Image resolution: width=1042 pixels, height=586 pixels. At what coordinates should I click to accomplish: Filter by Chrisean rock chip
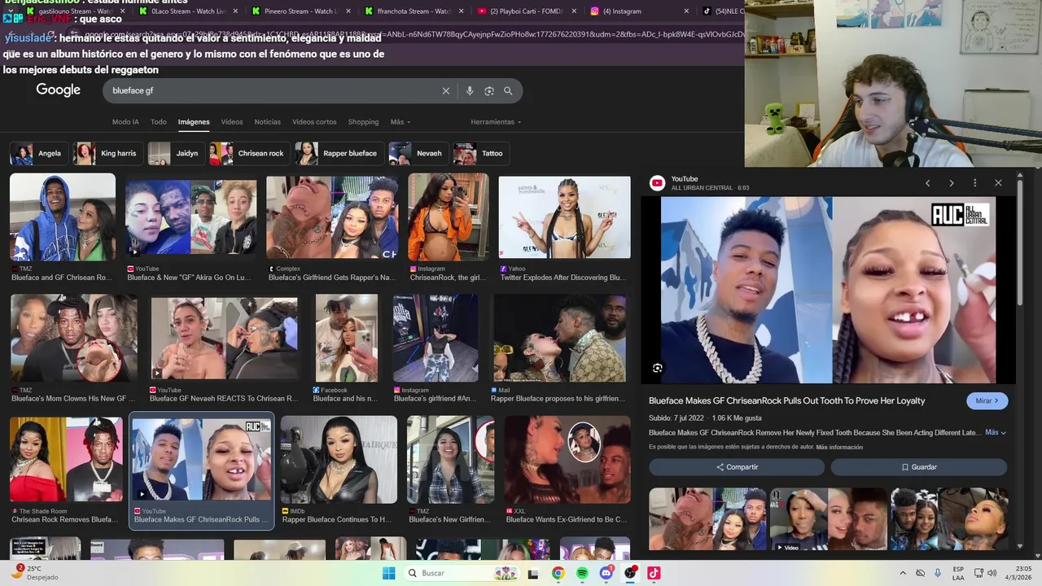click(249, 153)
